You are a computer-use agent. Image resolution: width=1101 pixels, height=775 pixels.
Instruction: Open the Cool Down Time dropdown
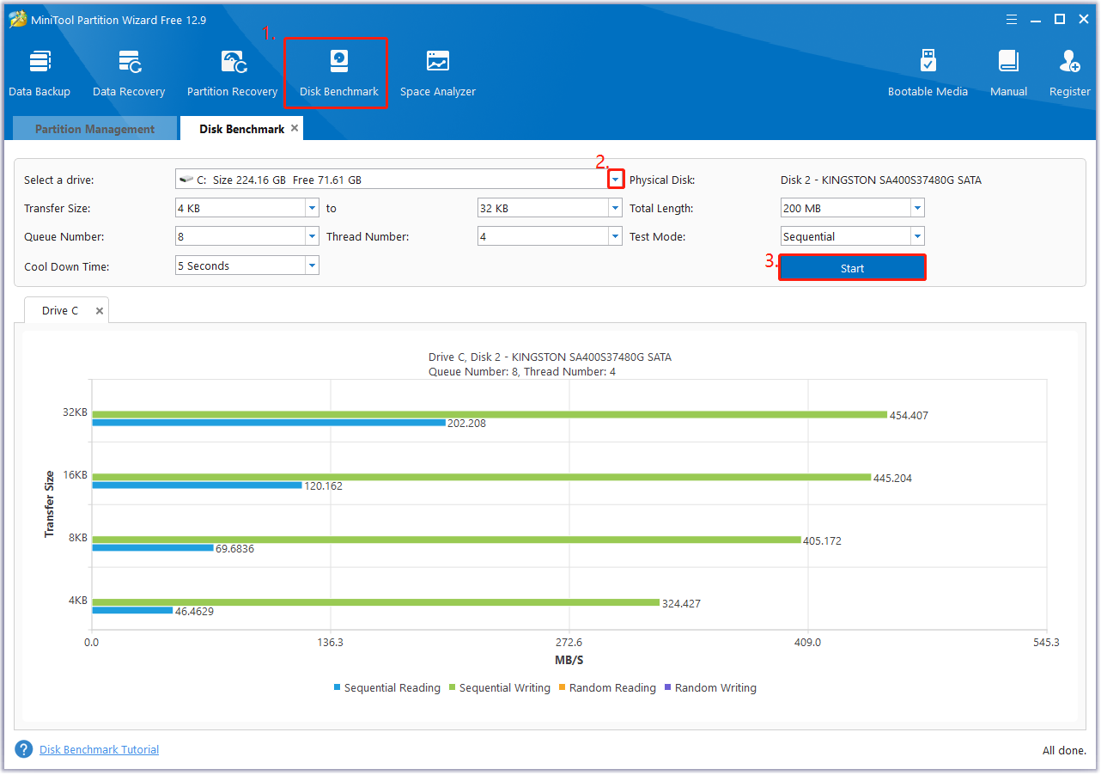pos(312,265)
